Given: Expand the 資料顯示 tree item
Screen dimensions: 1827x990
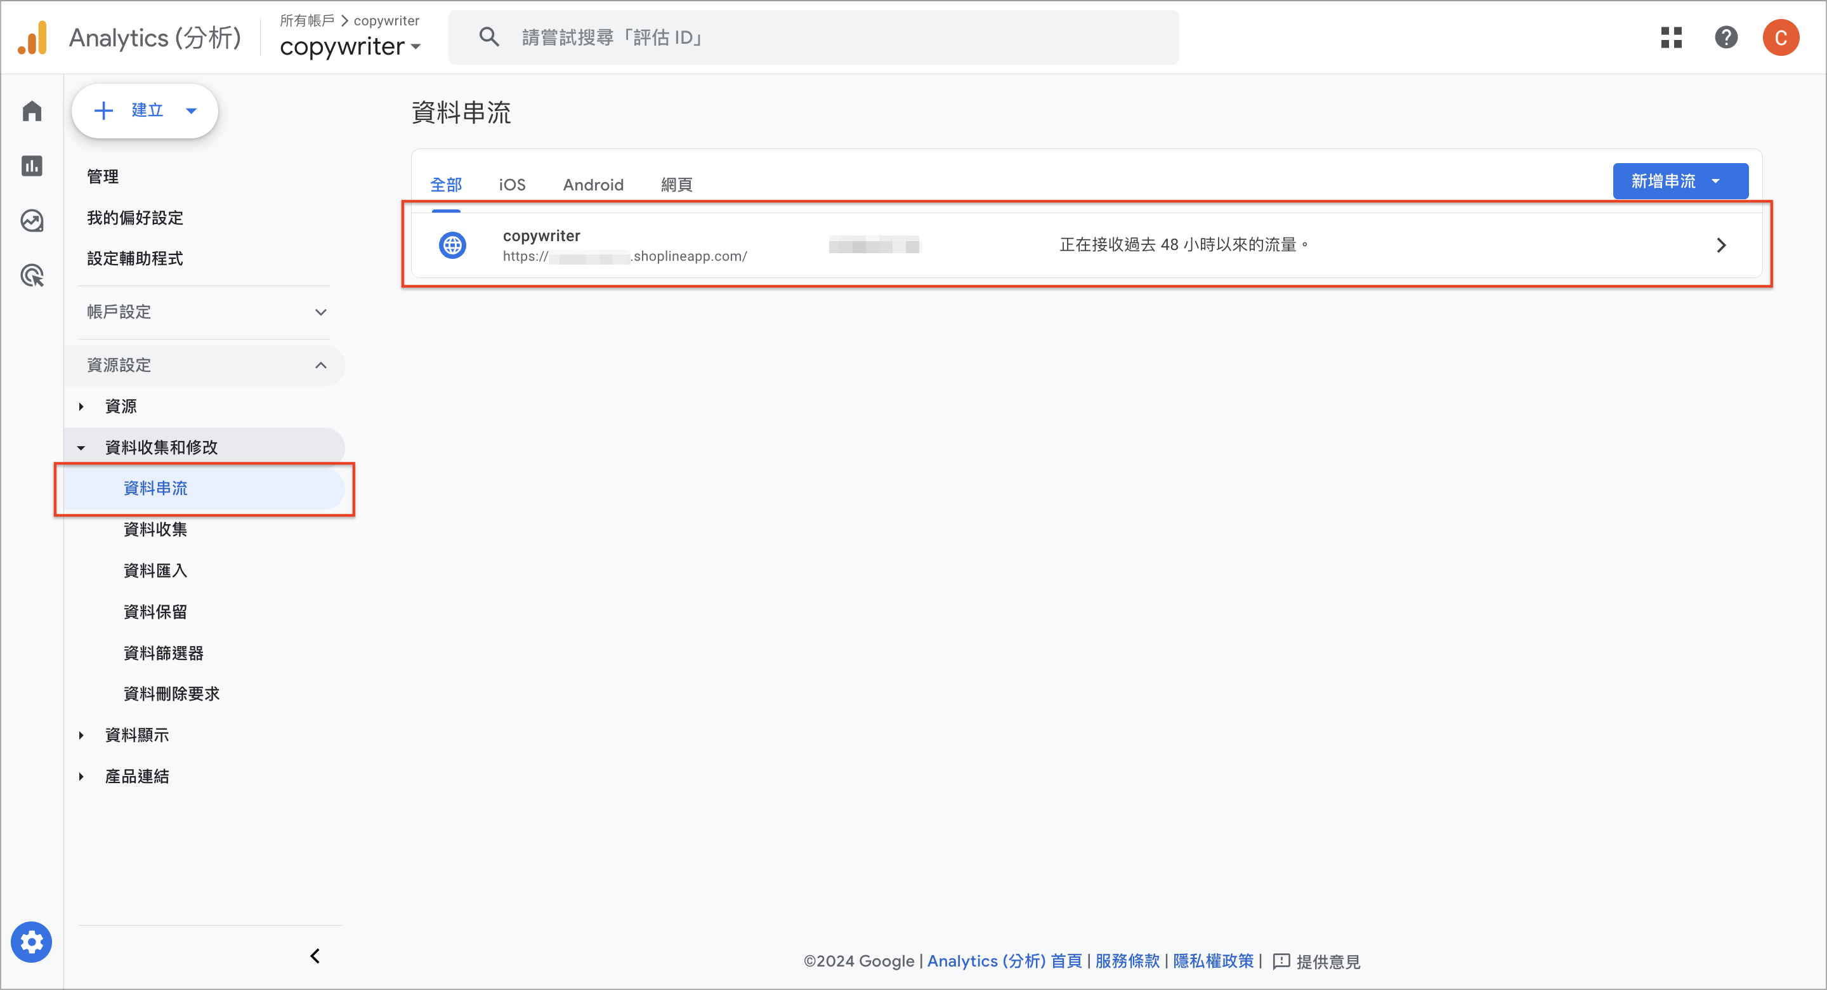Looking at the screenshot, I should pos(82,736).
